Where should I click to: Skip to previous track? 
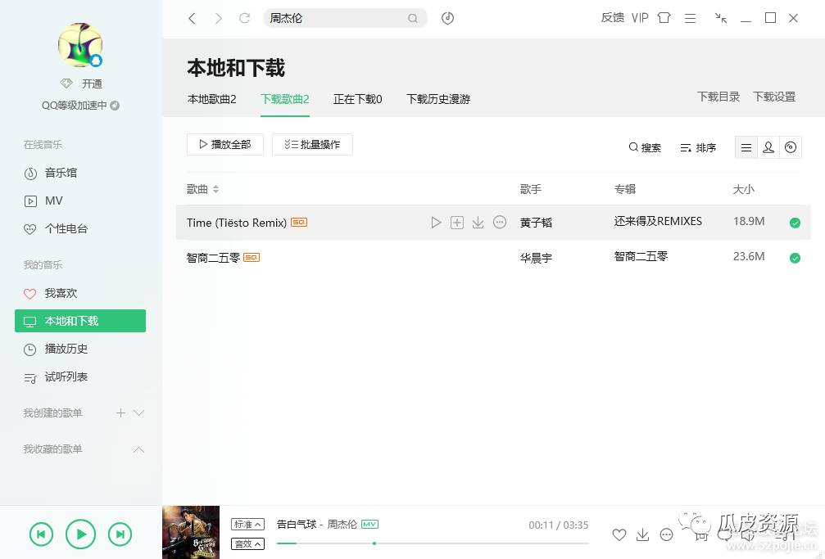pos(41,534)
